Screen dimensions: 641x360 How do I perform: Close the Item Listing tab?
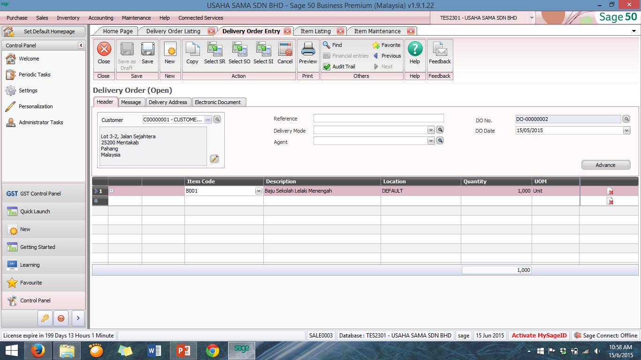(339, 31)
